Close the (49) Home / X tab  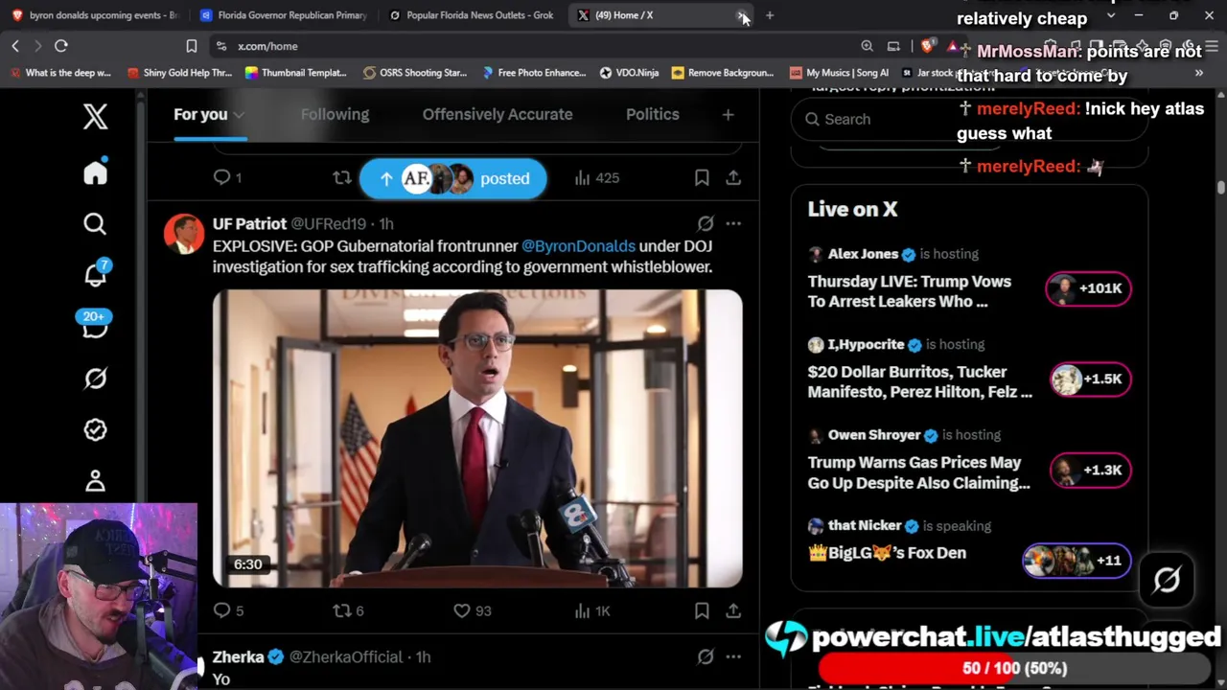click(x=743, y=15)
